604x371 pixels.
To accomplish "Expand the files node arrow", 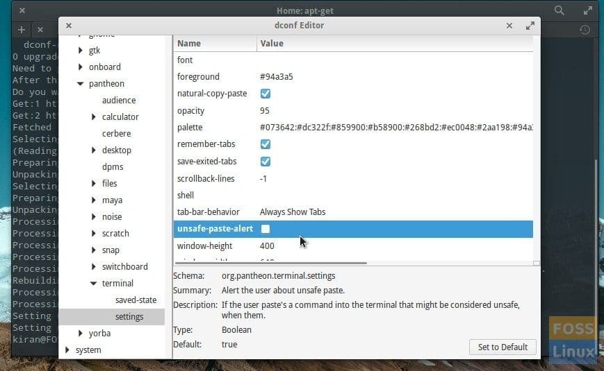I will tap(93, 183).
